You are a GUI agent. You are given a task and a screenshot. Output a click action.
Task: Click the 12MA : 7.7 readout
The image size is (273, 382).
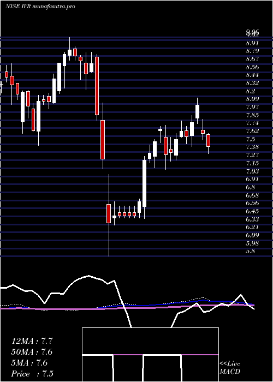tap(32, 341)
